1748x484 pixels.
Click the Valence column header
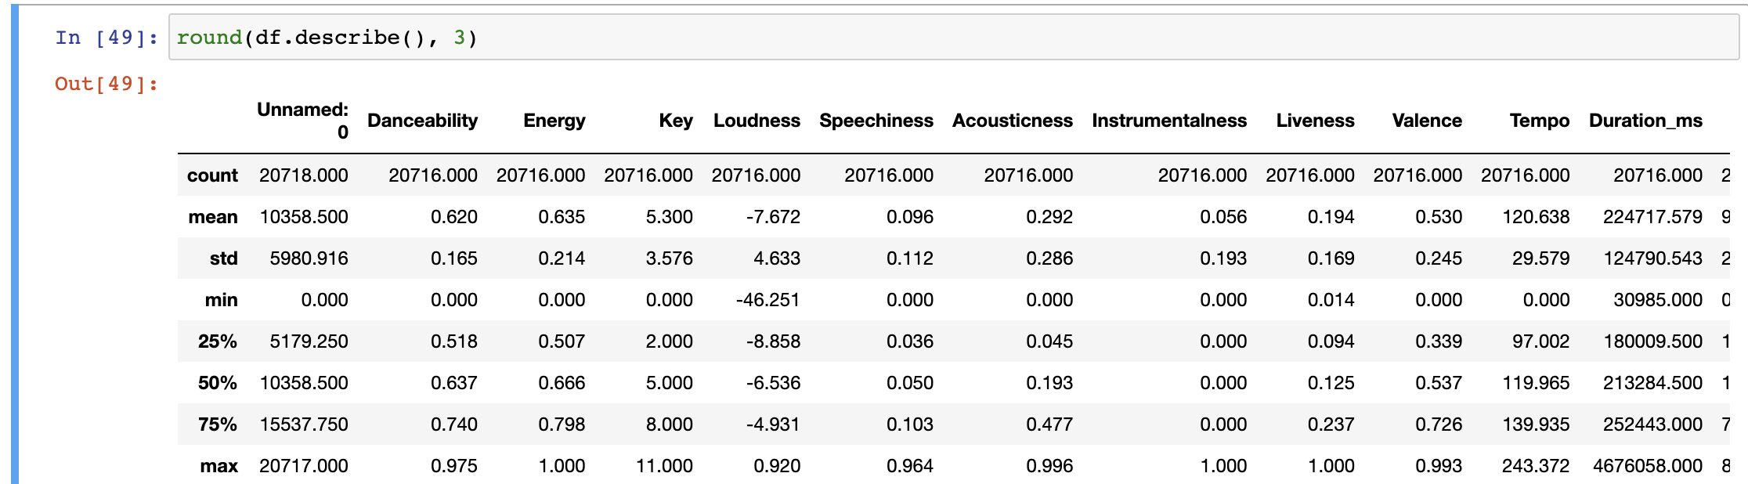1427,121
